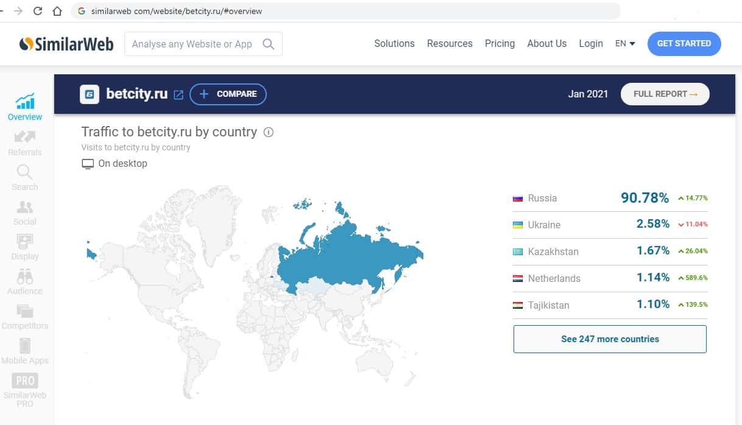This screenshot has height=425, width=742.
Task: Expand the EN language dropdown
Action: [625, 44]
